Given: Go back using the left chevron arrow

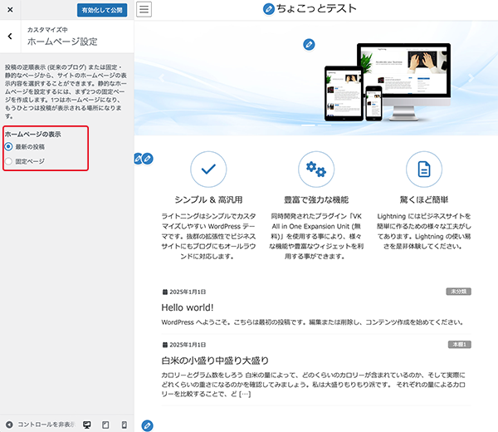Looking at the screenshot, I should (9, 36).
